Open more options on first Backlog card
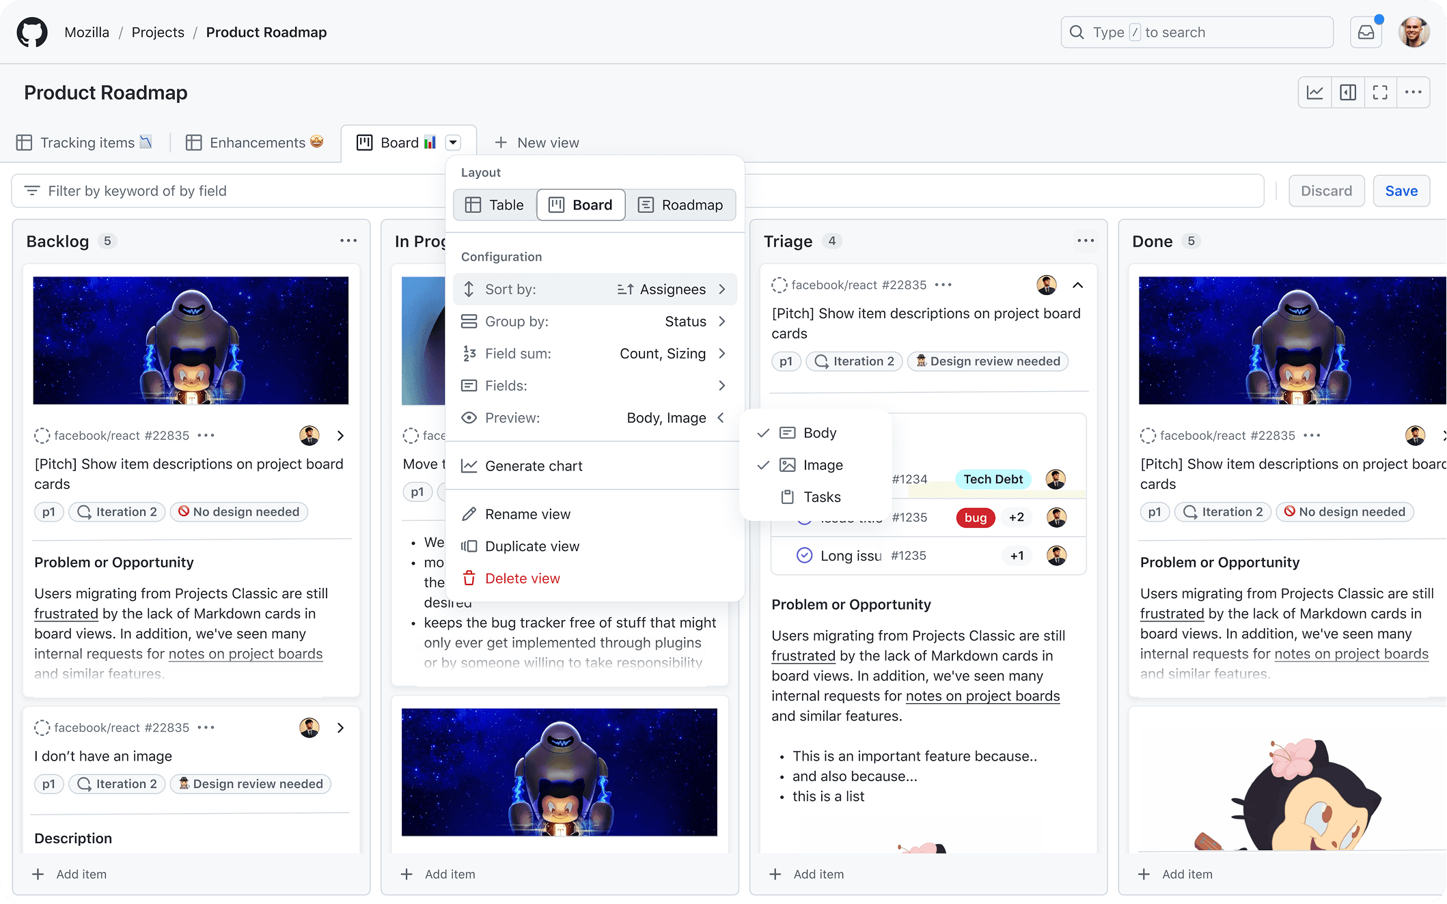Screen dimensions: 1447x904 (x=206, y=436)
